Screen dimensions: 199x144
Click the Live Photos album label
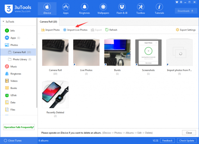pos(86,70)
